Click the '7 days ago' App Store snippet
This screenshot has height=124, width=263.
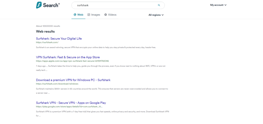click(101, 68)
